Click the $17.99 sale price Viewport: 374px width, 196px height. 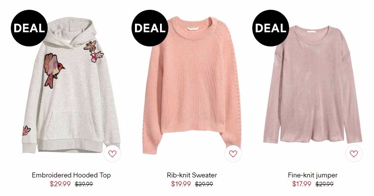click(302, 184)
